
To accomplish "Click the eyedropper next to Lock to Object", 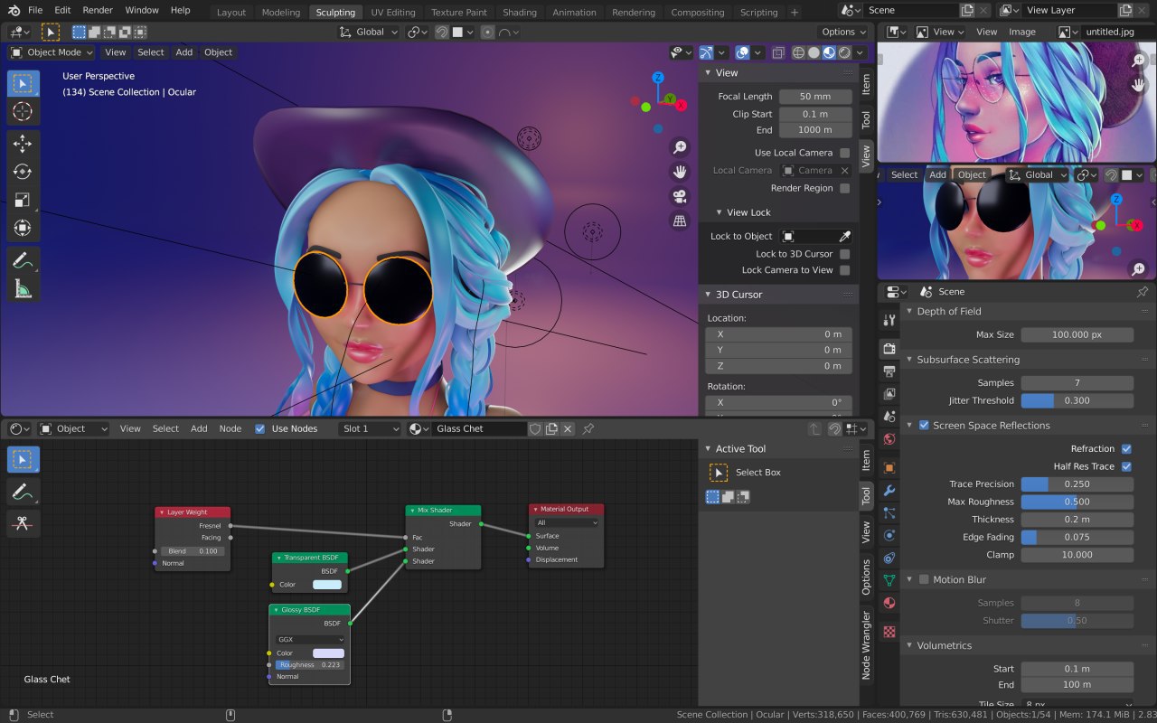I will (844, 236).
